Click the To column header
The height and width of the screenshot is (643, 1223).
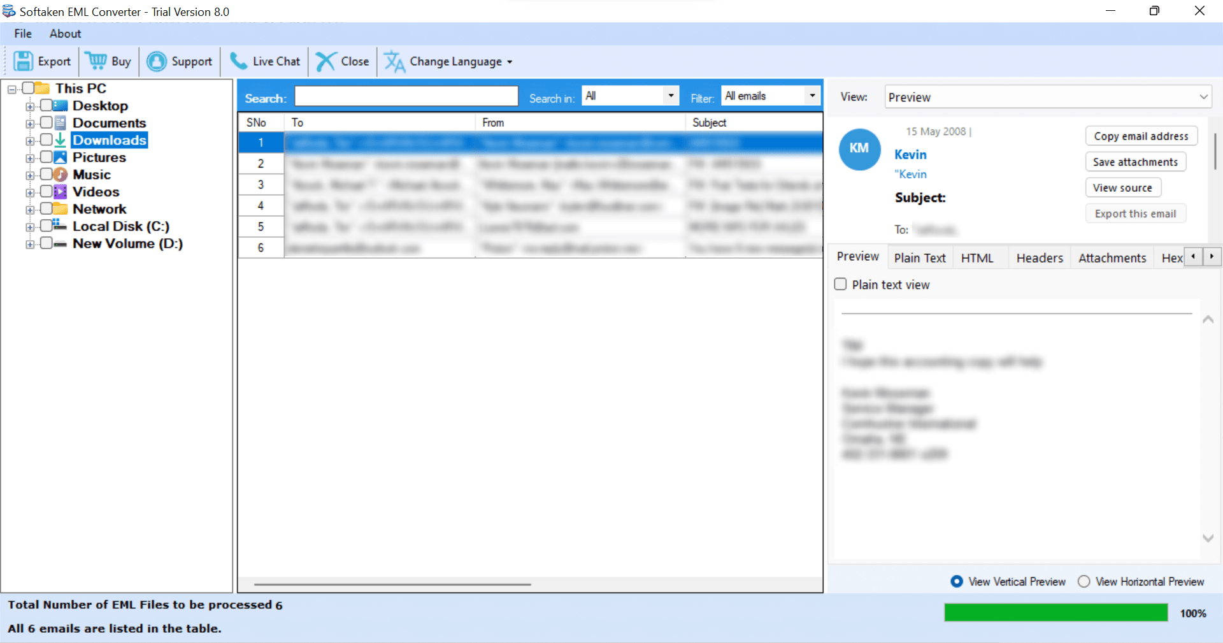pyautogui.click(x=380, y=122)
